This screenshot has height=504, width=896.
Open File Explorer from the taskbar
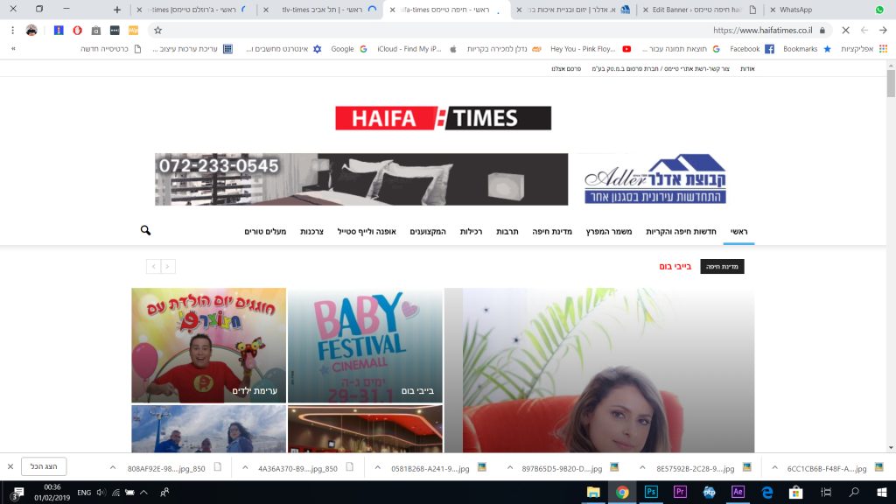(x=593, y=492)
